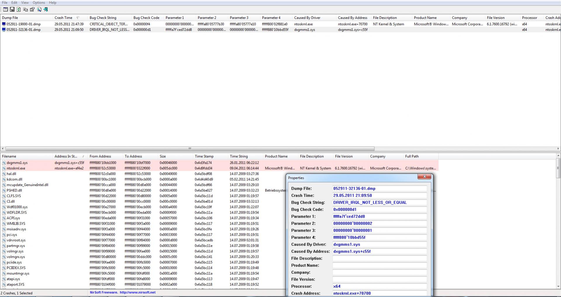Image resolution: width=561 pixels, height=297 pixels.
Task: Click the Copy Selected Items toolbar icon
Action: coord(25,9)
